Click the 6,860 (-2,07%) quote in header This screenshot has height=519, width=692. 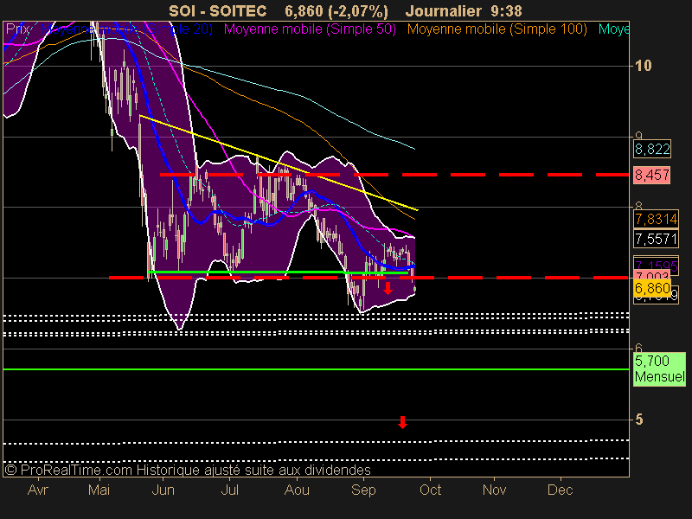pos(336,11)
